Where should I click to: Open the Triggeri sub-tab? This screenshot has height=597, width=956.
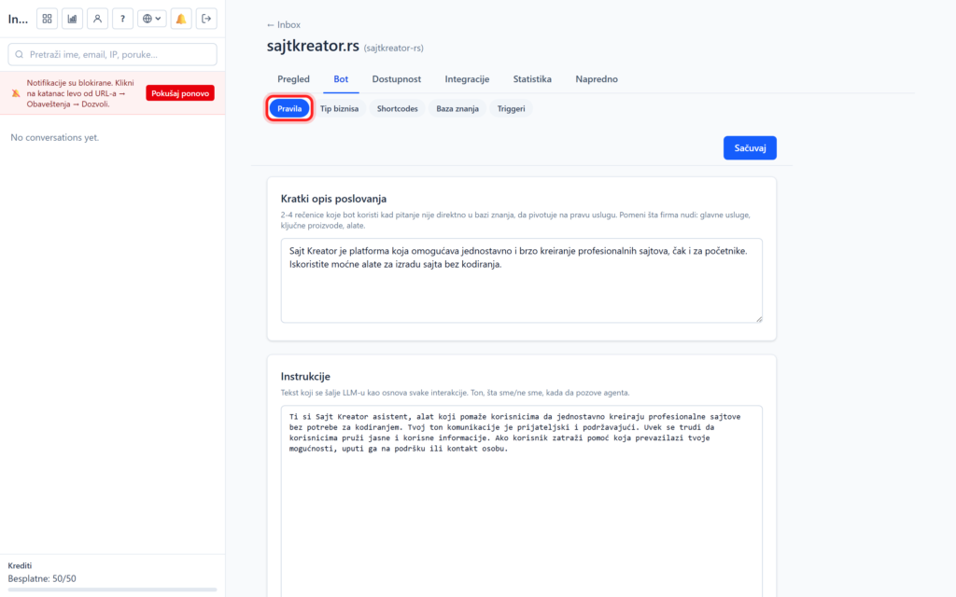pyautogui.click(x=511, y=109)
